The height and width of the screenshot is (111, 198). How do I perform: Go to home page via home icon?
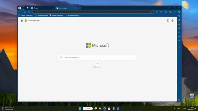pyautogui.click(x=29, y=12)
